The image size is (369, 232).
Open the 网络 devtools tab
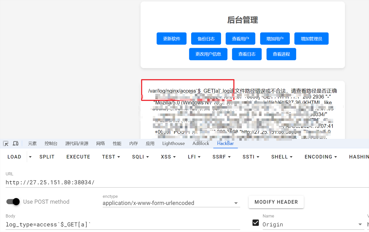click(x=100, y=143)
